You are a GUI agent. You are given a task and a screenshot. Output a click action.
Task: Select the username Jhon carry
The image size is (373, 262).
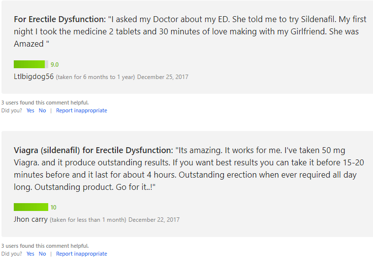tap(31, 219)
